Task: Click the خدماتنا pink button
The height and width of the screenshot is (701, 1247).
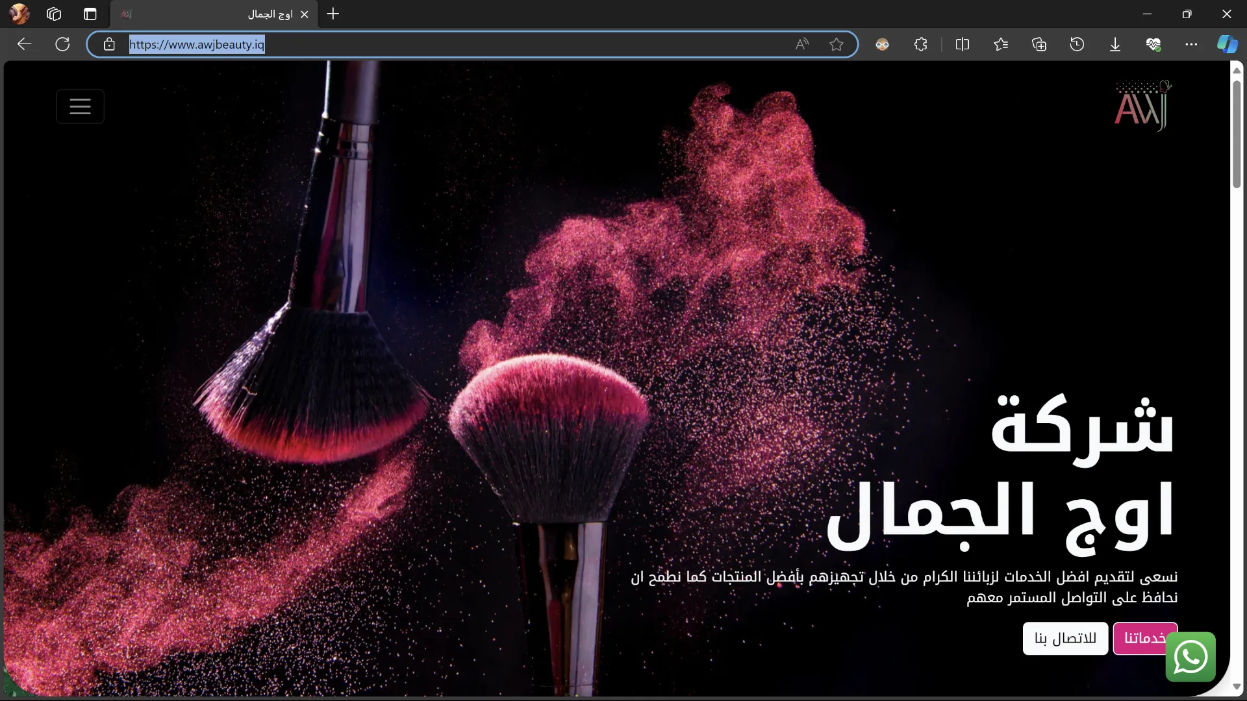Action: [x=1138, y=638]
